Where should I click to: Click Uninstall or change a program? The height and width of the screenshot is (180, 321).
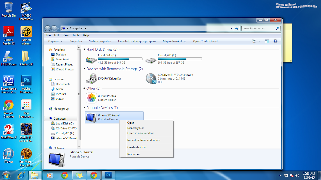[x=137, y=41]
